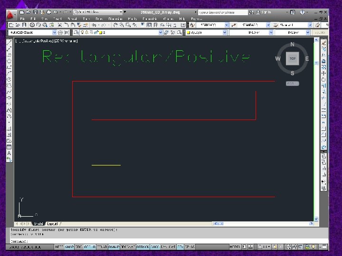Click the yellow layer color swatch
The image size is (342, 256).
tap(101, 33)
